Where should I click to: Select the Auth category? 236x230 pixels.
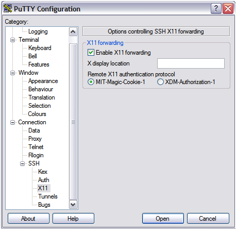pos(44,180)
